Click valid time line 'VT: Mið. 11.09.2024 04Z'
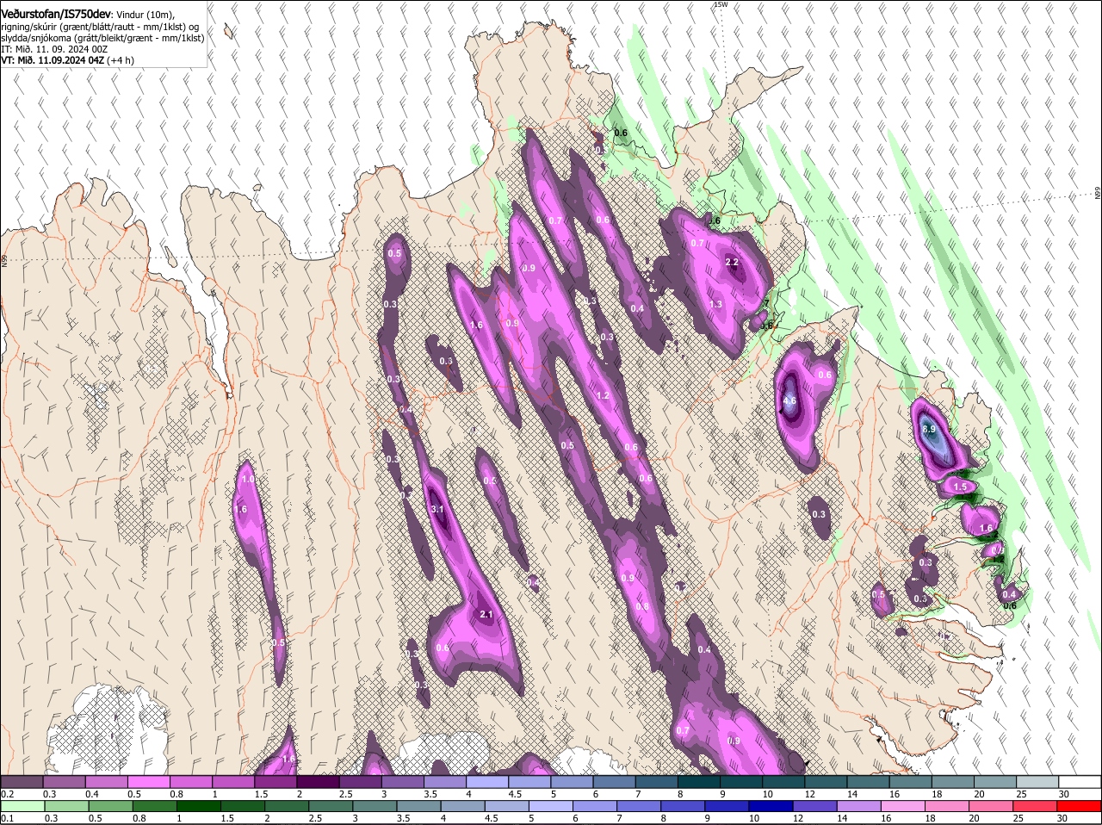1102x825 pixels. point(53,59)
